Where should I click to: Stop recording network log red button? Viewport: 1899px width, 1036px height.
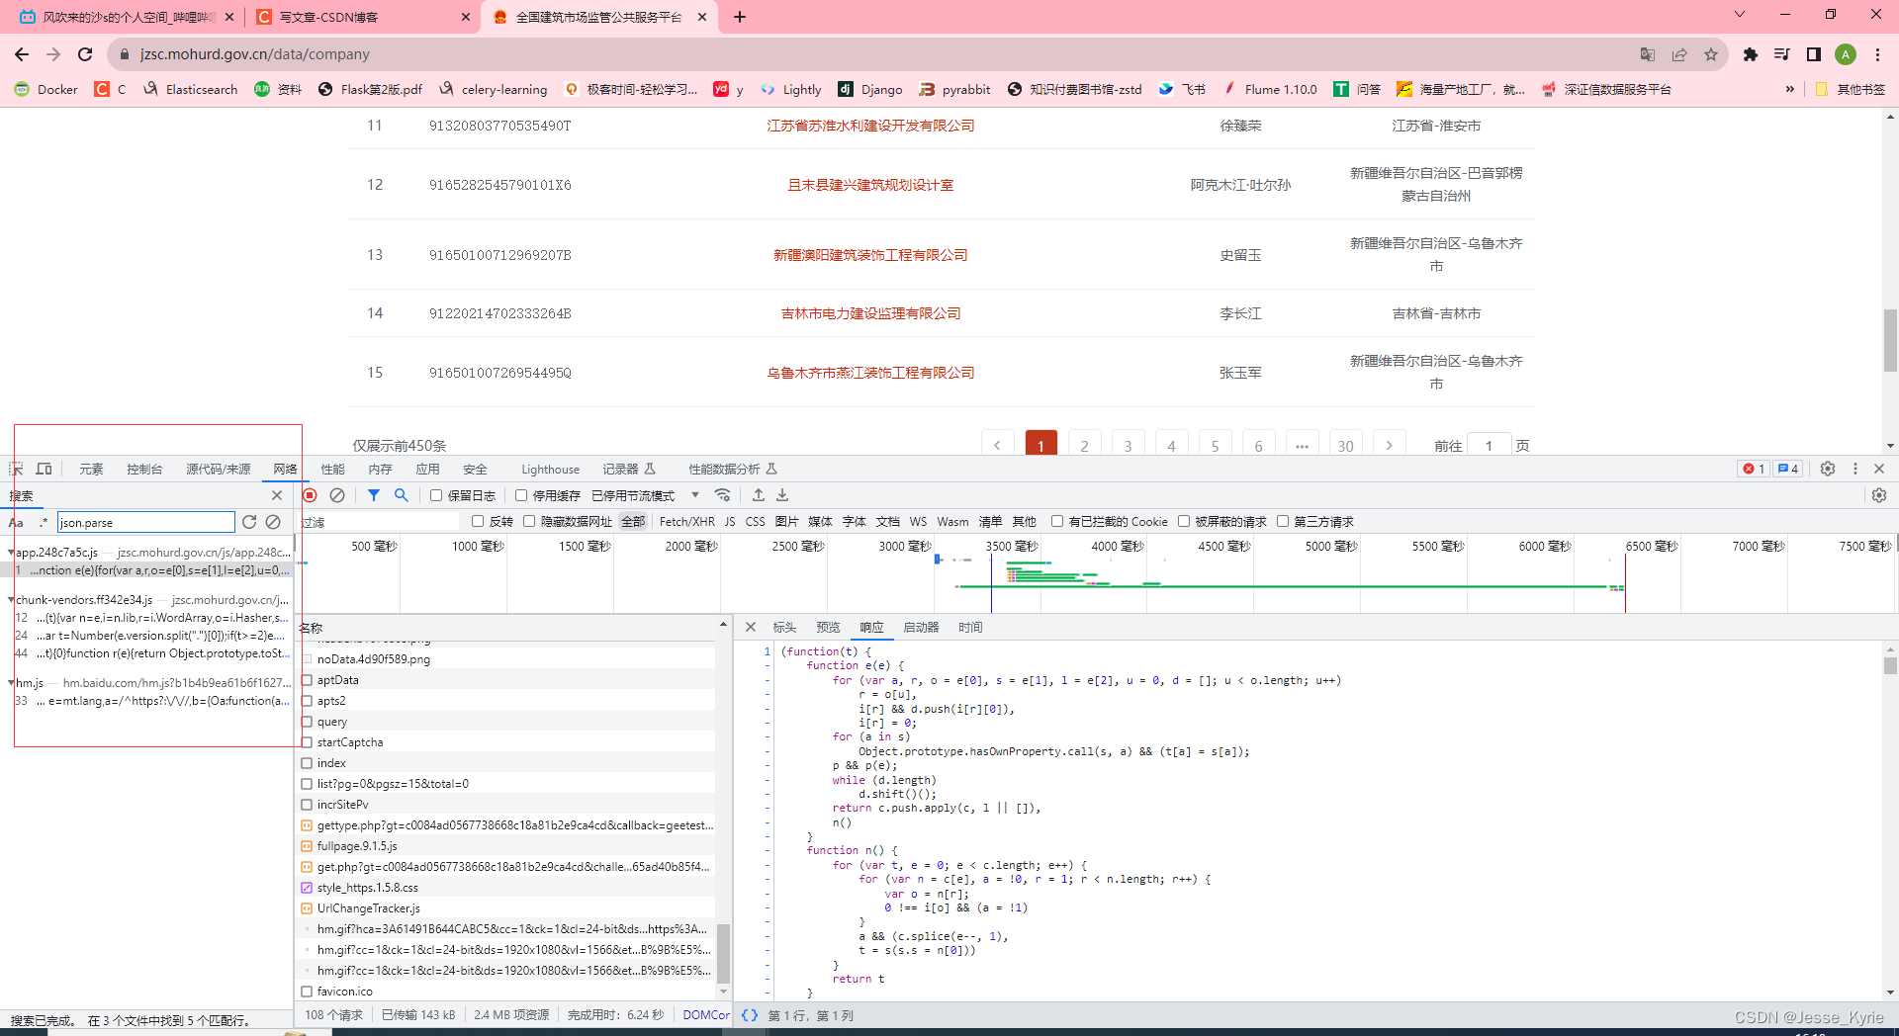[310, 495]
